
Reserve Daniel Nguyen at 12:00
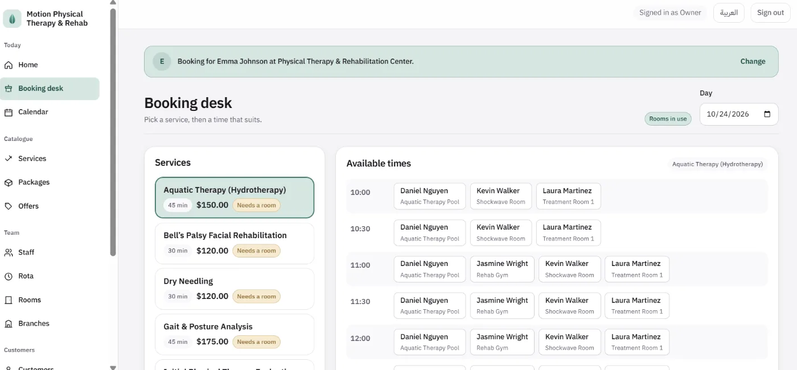pos(430,342)
